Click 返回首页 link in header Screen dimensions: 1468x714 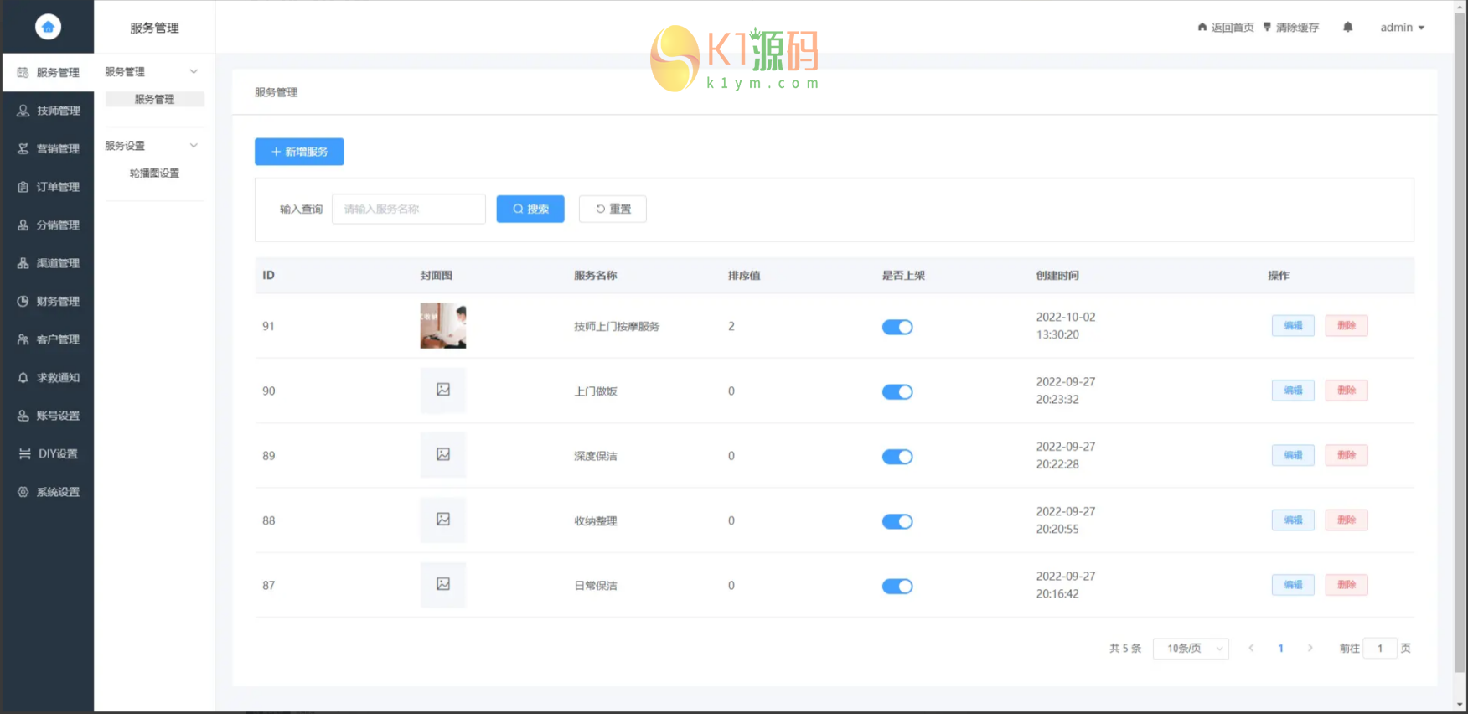(1226, 28)
